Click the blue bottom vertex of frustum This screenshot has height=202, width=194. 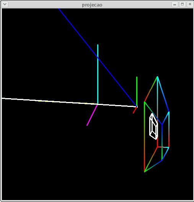pyautogui.click(x=162, y=160)
